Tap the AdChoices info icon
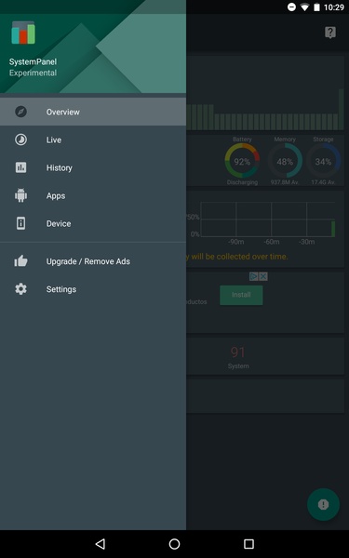The height and width of the screenshot is (558, 349). click(253, 276)
